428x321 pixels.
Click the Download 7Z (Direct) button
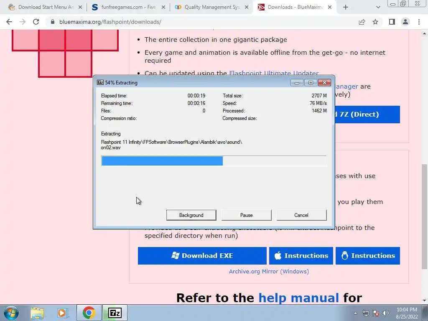click(367, 115)
